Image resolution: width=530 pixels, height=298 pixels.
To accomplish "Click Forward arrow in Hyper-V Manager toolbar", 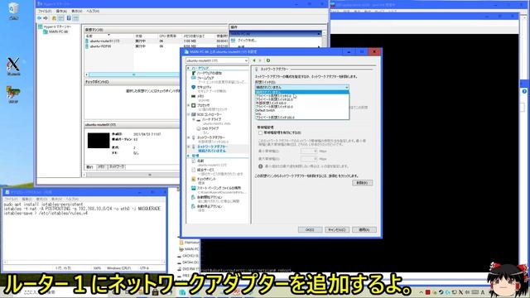I will coord(46,18).
